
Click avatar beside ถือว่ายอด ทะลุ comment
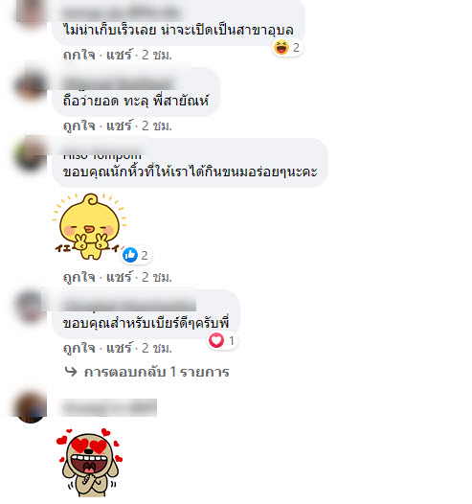(x=30, y=84)
